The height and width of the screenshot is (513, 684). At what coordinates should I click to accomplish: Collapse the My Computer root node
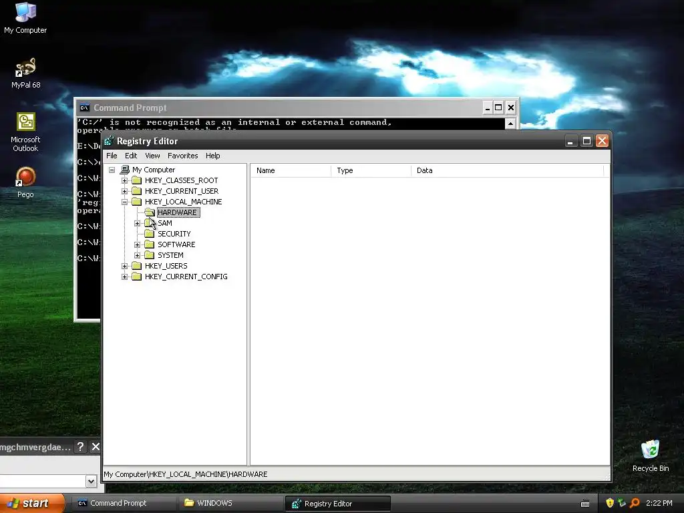pos(112,170)
